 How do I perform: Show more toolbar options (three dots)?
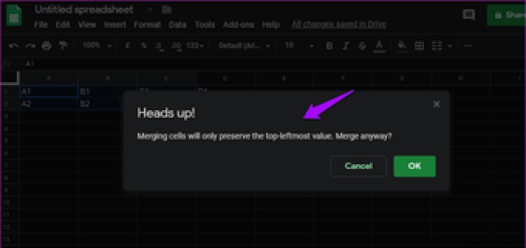click(468, 46)
